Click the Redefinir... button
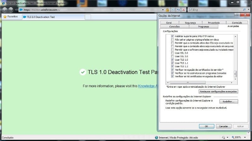 [229, 101]
